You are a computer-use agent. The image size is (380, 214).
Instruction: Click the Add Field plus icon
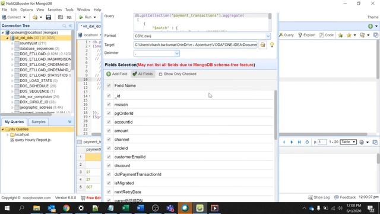(x=109, y=74)
